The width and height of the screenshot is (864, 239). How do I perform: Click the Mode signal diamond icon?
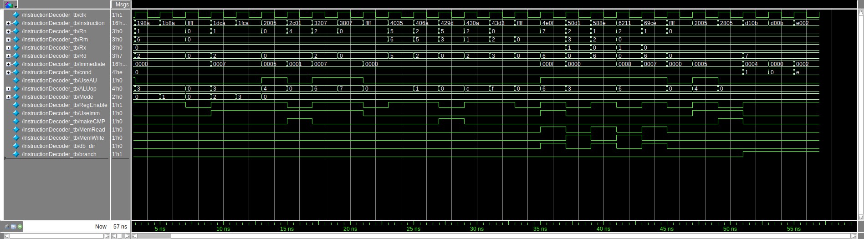coord(16,97)
